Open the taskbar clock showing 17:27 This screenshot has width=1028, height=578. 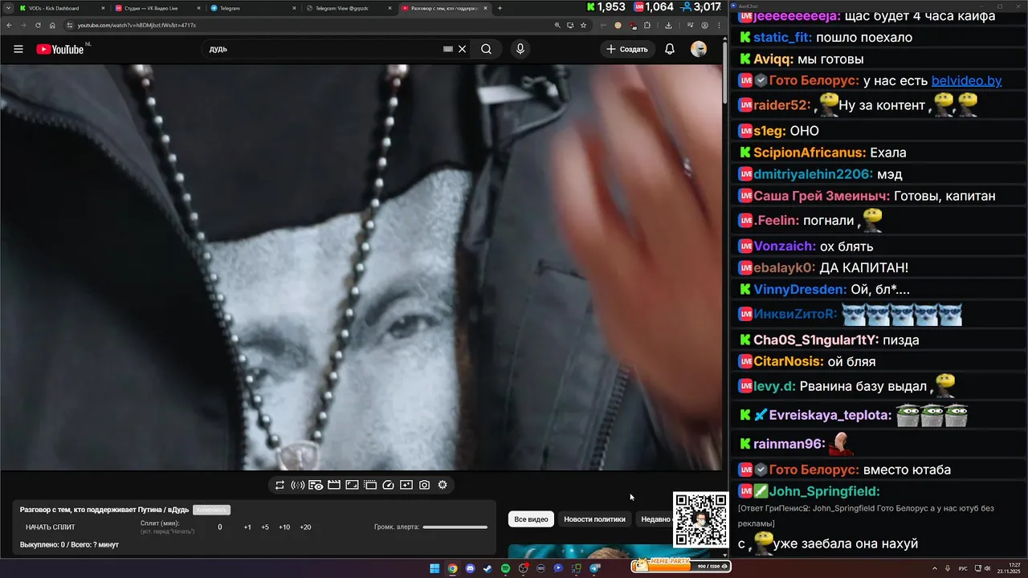coord(1008,568)
